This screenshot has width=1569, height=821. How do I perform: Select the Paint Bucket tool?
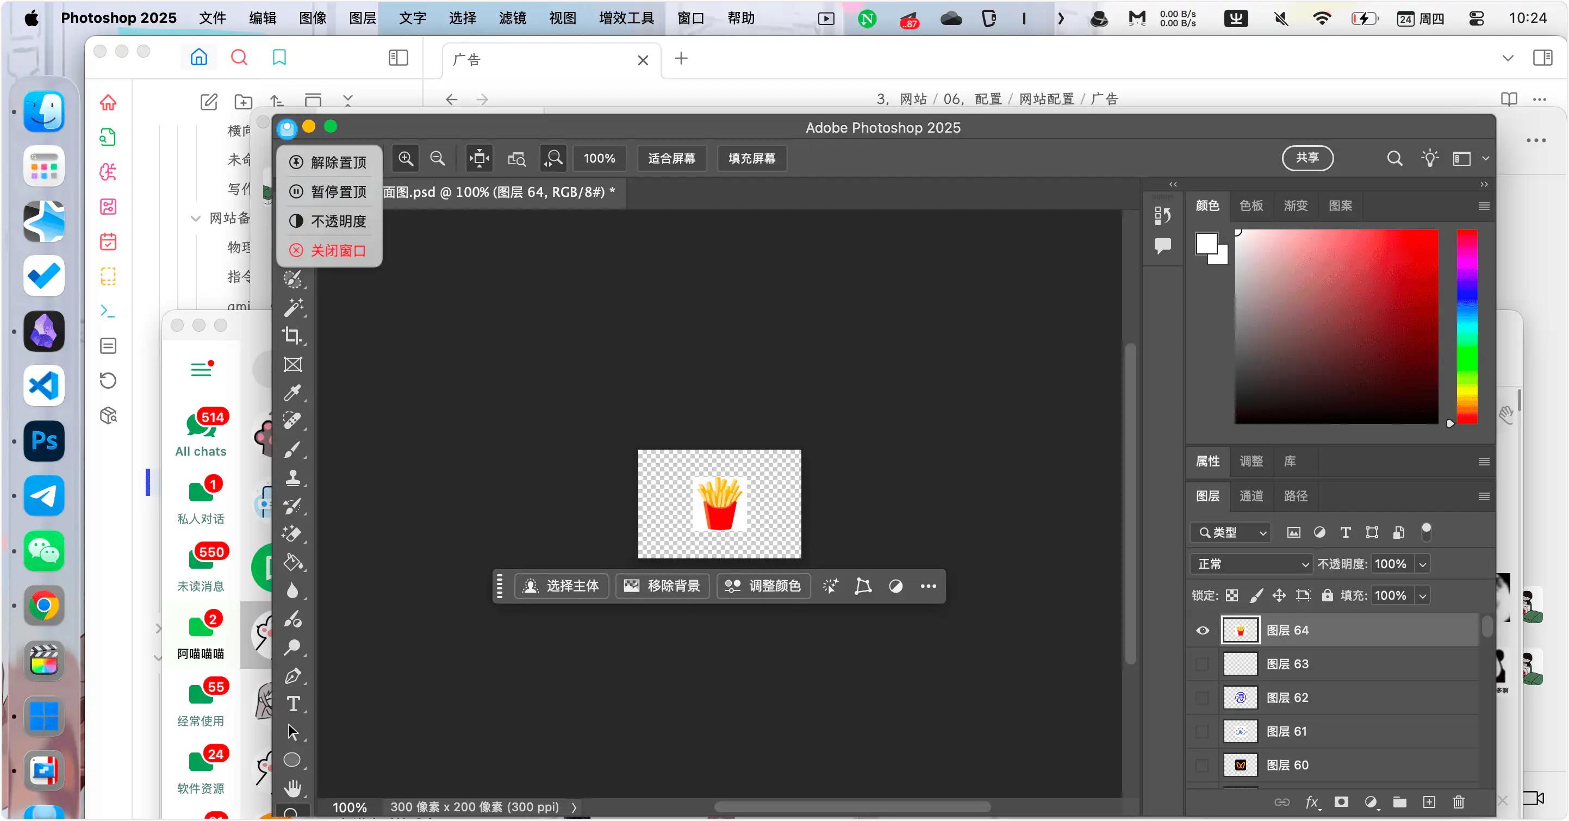coord(293,562)
